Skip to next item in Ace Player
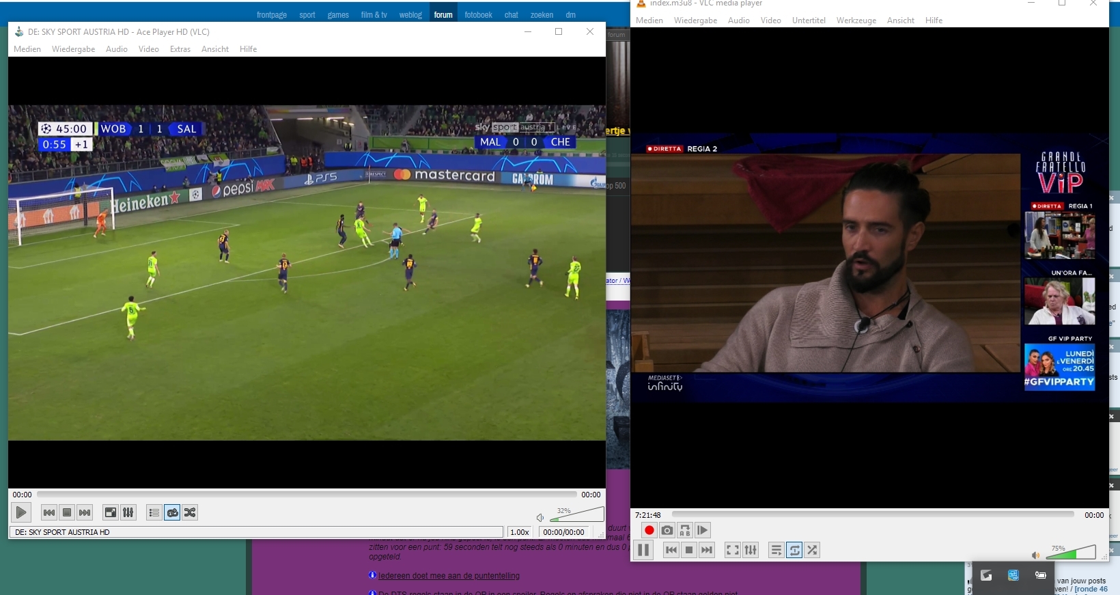The height and width of the screenshot is (595, 1120). 85,512
